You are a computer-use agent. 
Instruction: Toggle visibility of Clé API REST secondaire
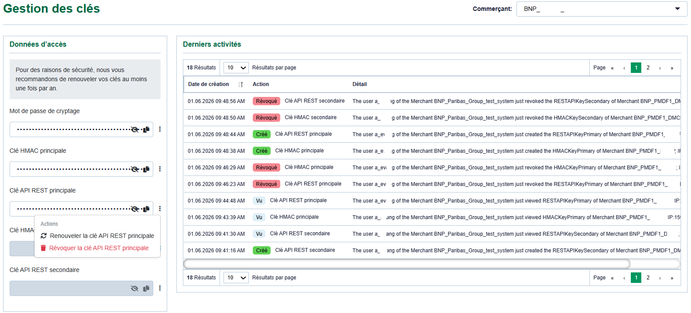click(x=134, y=288)
